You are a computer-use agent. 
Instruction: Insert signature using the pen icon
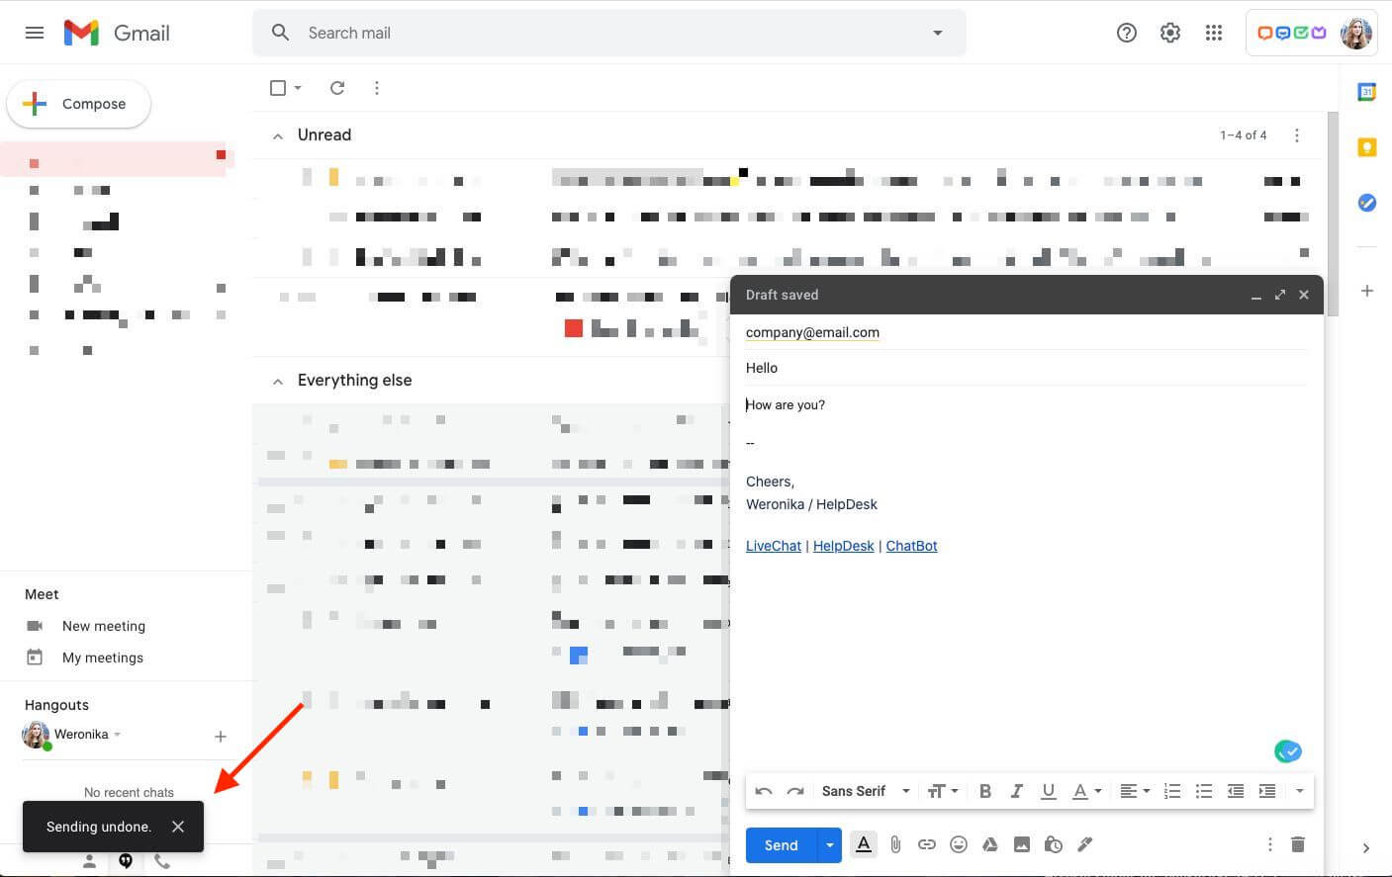[1084, 844]
